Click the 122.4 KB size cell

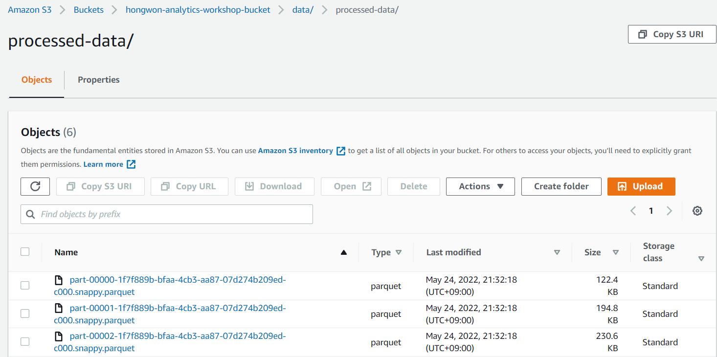tap(606, 286)
